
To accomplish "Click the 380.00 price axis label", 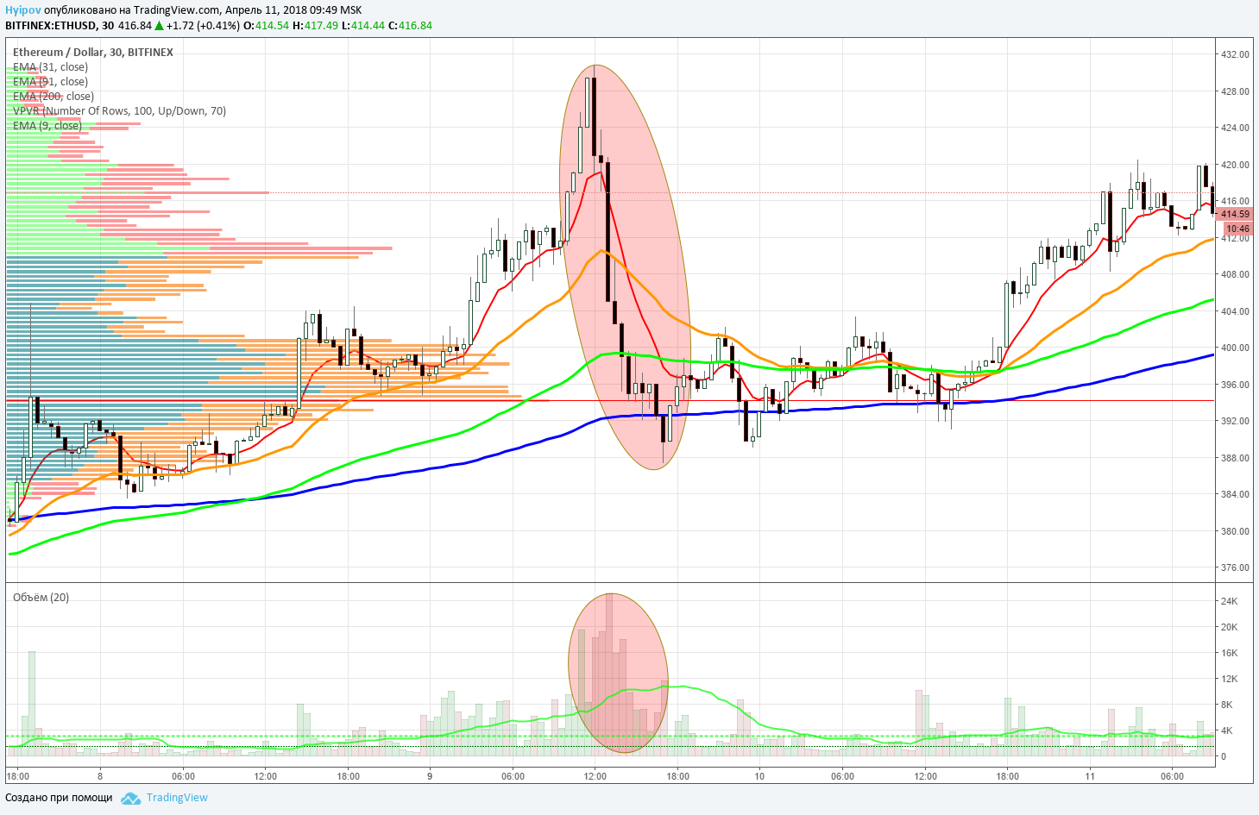I will pyautogui.click(x=1235, y=531).
